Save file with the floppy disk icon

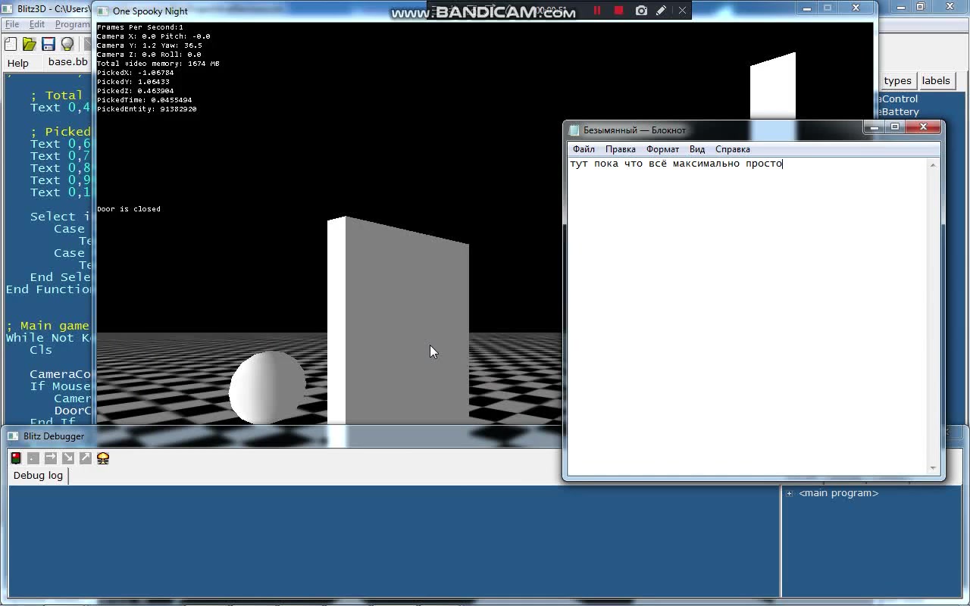click(x=48, y=44)
